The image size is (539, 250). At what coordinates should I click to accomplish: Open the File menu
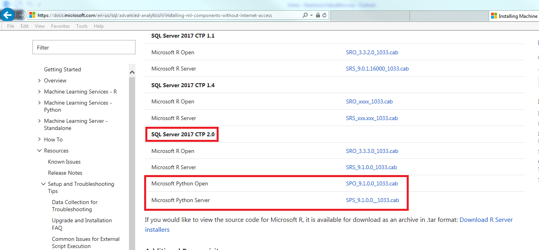coord(11,26)
